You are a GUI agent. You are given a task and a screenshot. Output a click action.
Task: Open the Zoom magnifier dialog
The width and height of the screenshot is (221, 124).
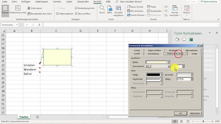click(x=102, y=10)
